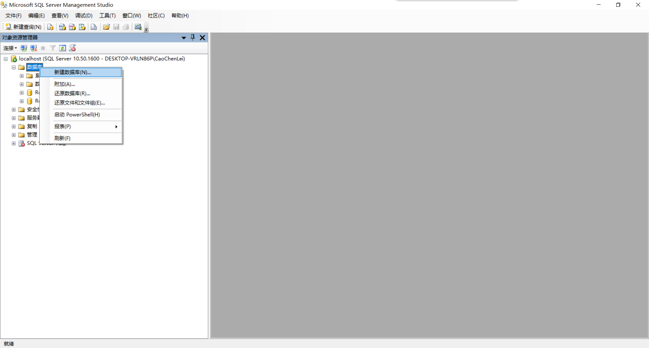Open the 对象资源管理器 window position dropdown
Image resolution: width=649 pixels, height=348 pixels.
click(184, 38)
